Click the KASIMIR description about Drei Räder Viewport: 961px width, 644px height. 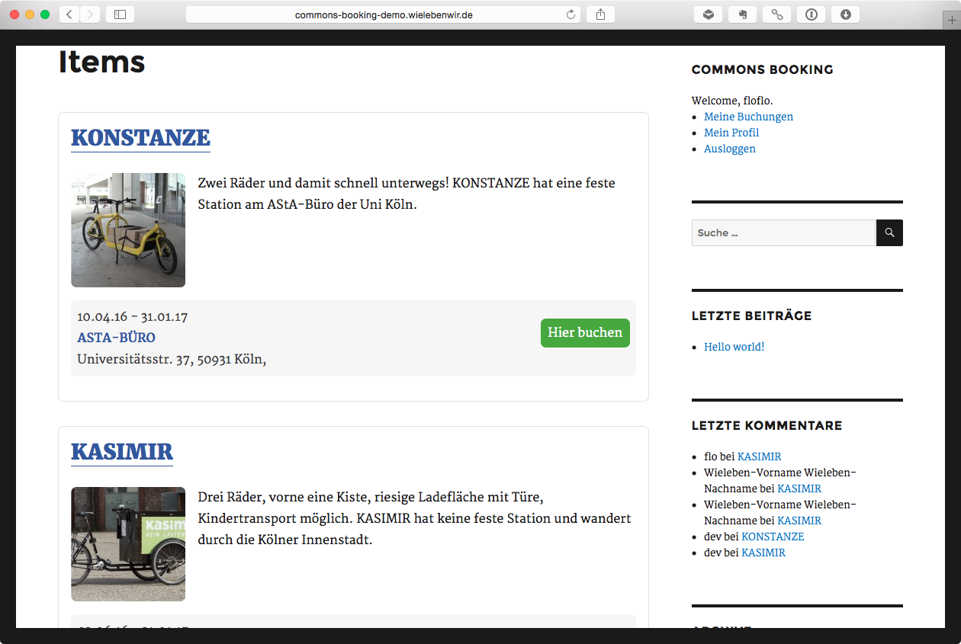click(x=414, y=518)
